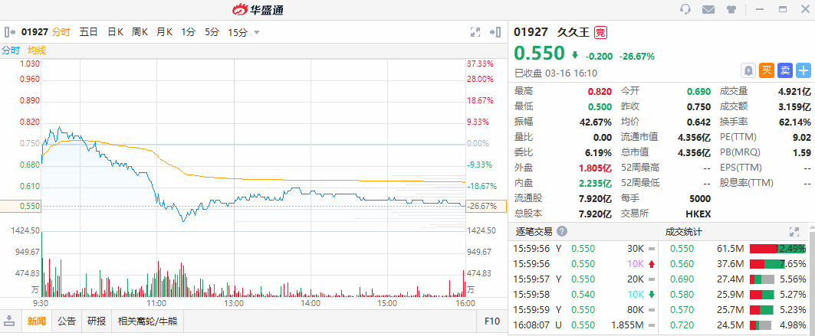Viewport: 815px width, 336px height.
Task: Collapse the left panel arrow icon
Action: [x=11, y=32]
